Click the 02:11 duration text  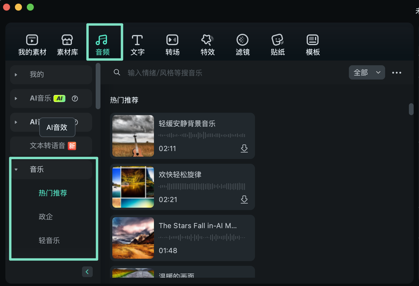(168, 149)
